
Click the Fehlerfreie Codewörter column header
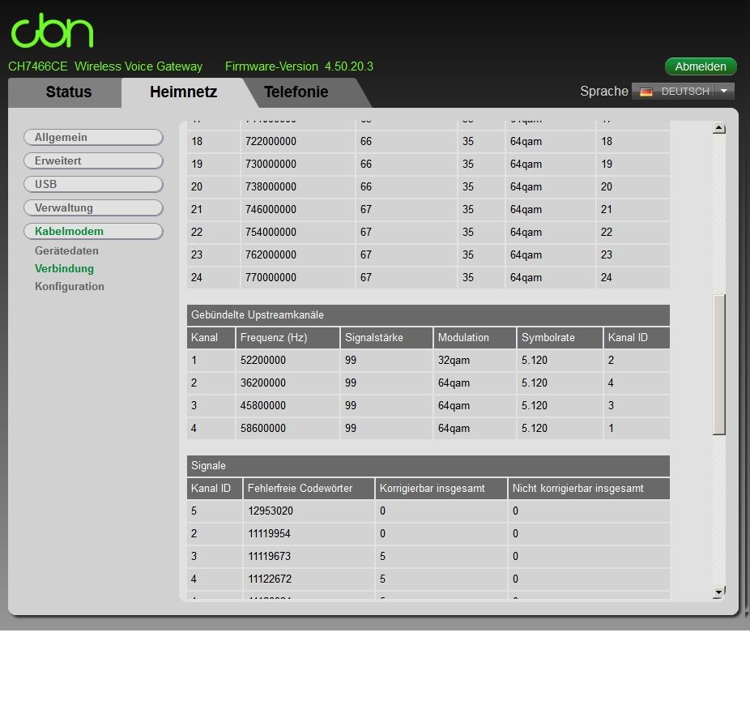(x=309, y=489)
